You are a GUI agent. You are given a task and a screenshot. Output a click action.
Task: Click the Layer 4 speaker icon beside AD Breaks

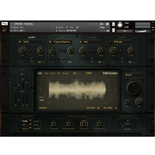(x=110, y=42)
